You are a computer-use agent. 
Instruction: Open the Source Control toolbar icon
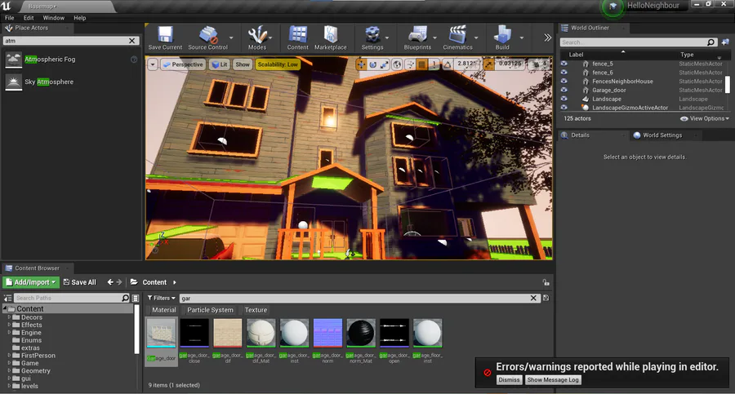tap(207, 38)
